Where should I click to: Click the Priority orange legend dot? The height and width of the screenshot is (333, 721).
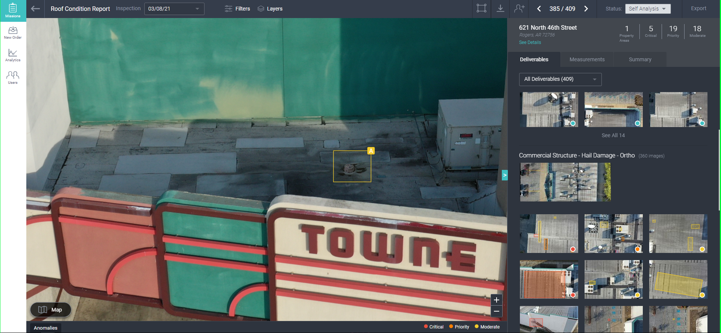point(451,327)
